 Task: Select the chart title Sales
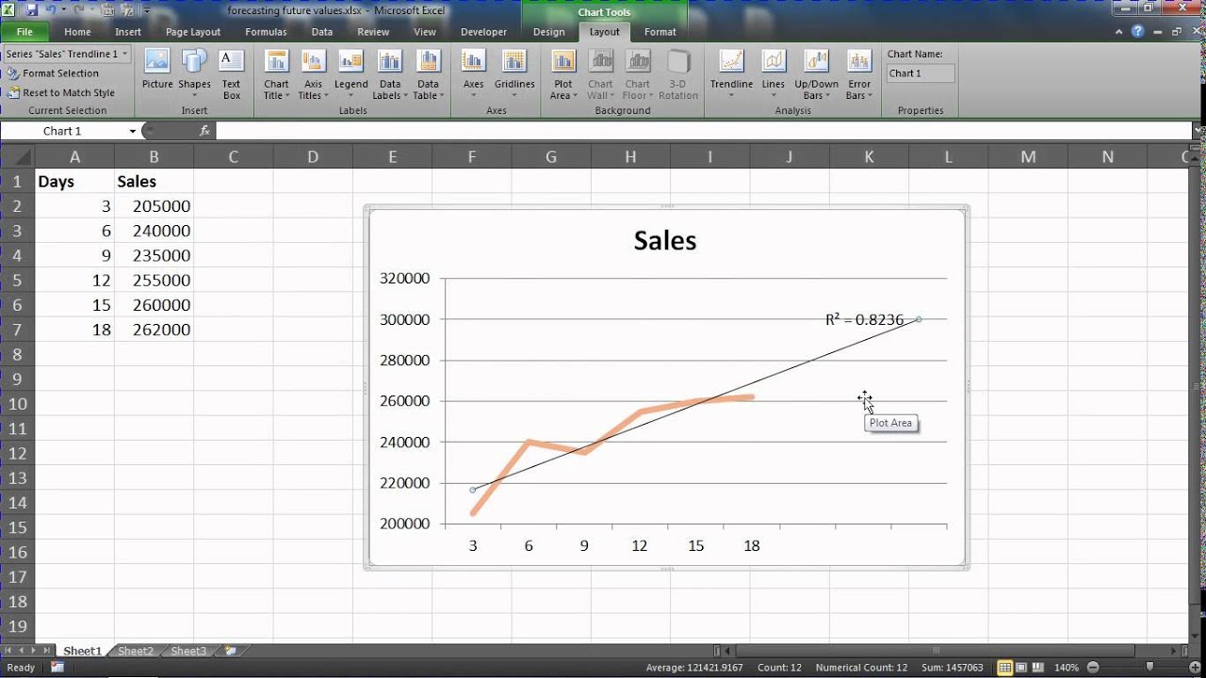click(x=665, y=241)
